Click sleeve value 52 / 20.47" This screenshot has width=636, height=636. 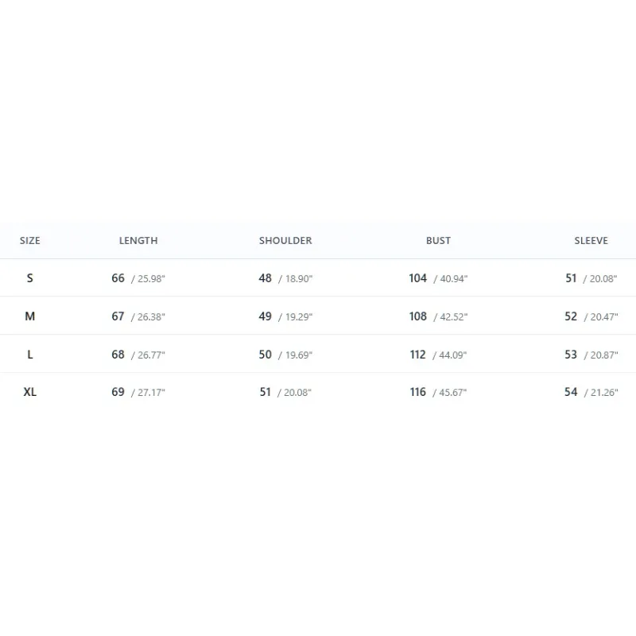point(591,316)
